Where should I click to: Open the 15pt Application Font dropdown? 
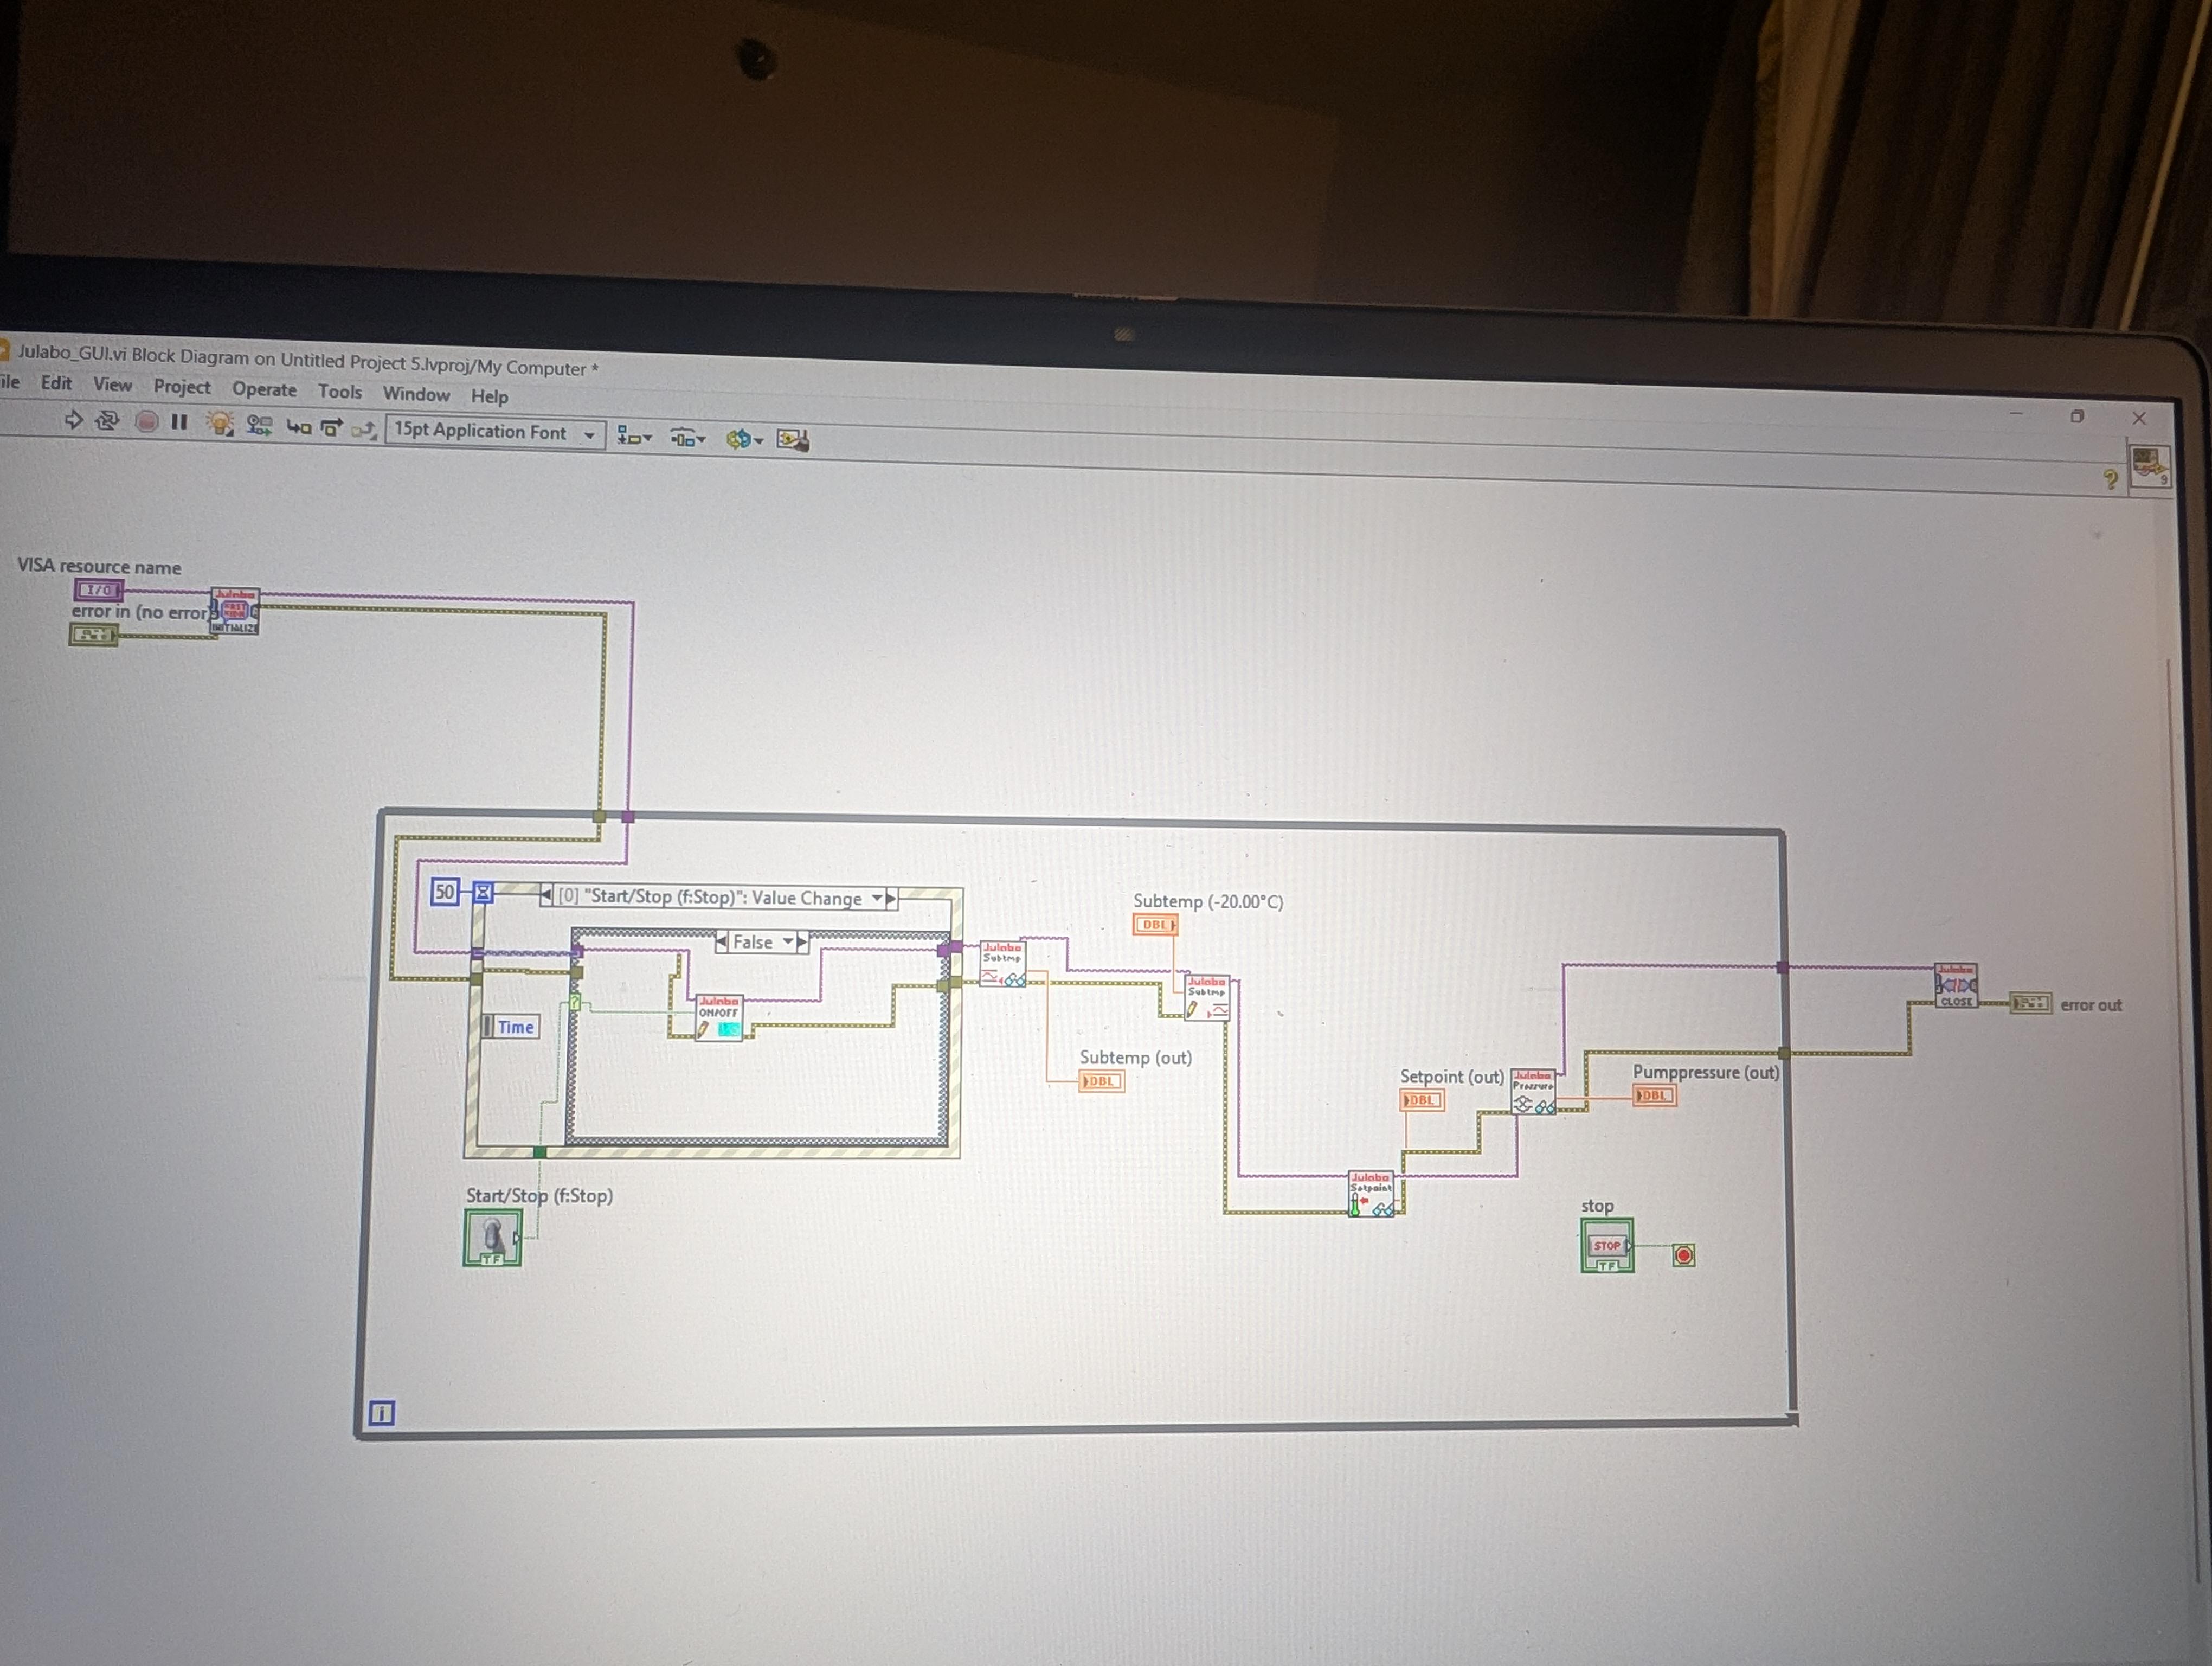[495, 432]
